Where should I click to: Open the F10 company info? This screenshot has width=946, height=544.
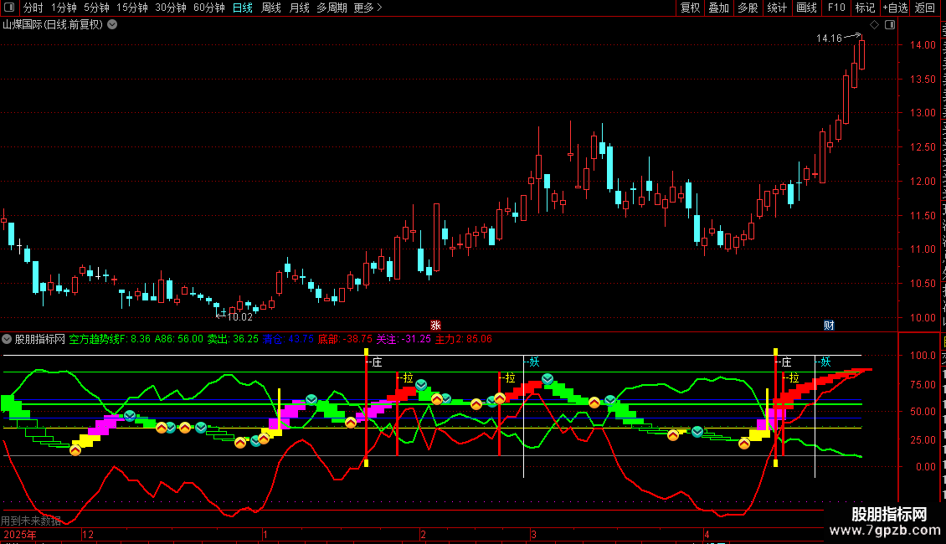[836, 8]
